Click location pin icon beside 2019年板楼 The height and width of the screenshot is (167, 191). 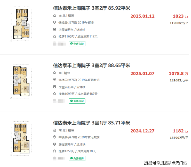54,22
